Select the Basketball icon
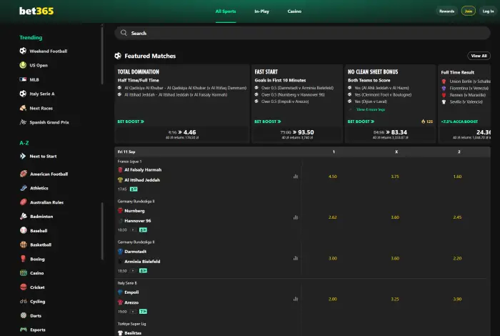This screenshot has width=500, height=336. [x=24, y=244]
